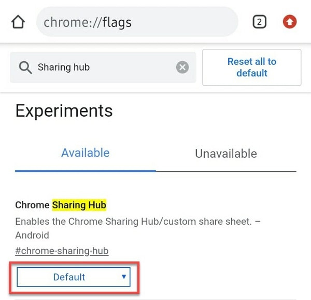Focus the chrome://flags address bar
This screenshot has width=311, height=300.
point(137,22)
